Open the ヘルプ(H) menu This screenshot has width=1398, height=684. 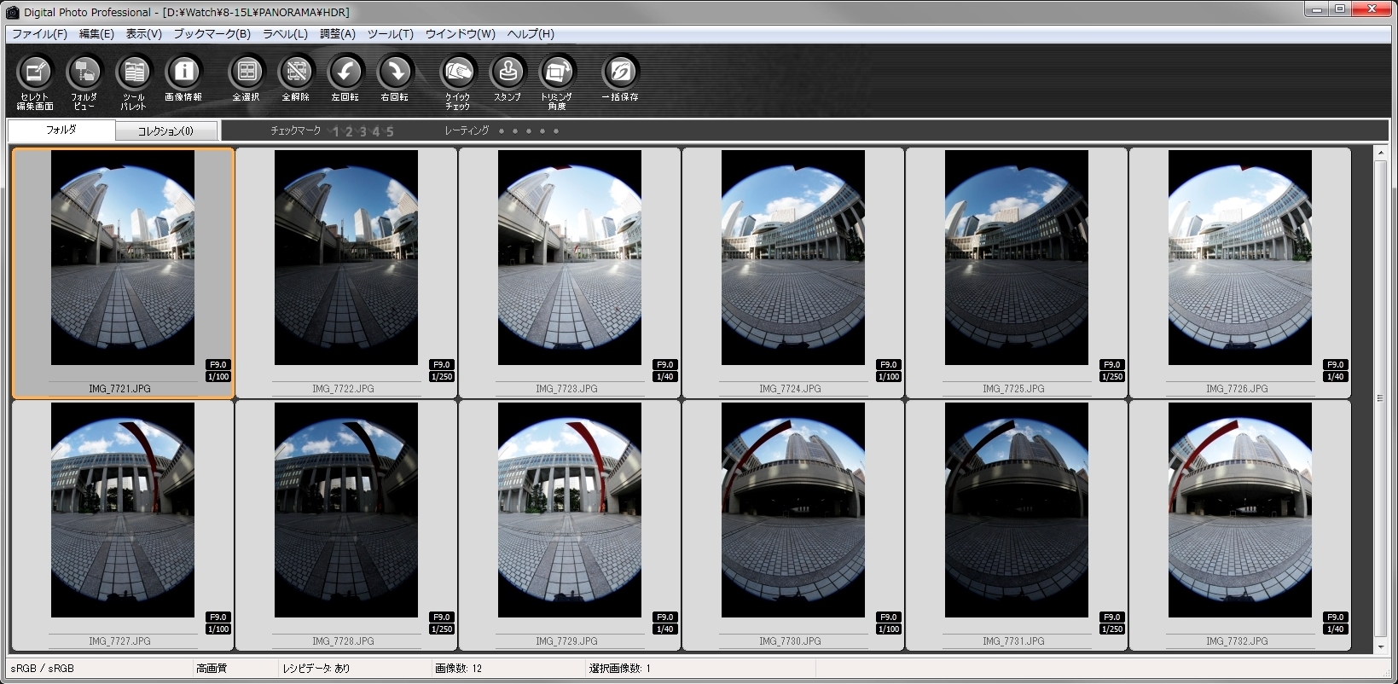point(531,34)
